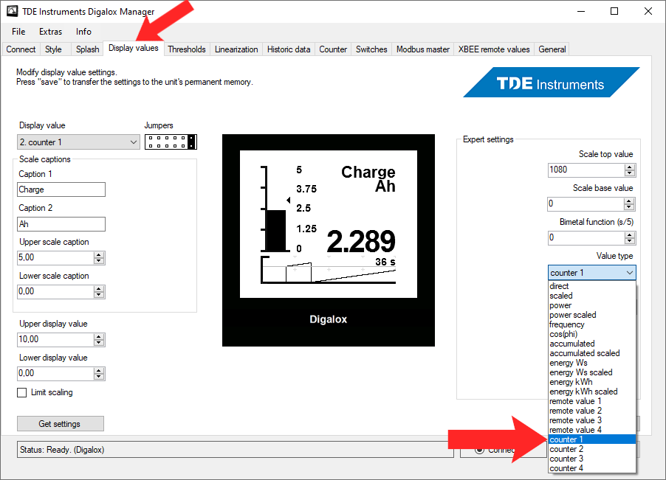Open the Extras menu
Image resolution: width=666 pixels, height=480 pixels.
pos(50,32)
